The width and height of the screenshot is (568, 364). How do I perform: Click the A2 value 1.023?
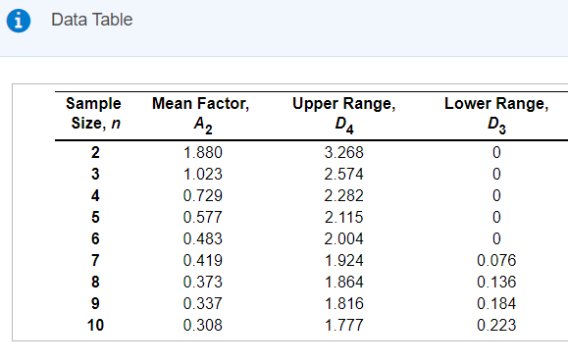(x=203, y=175)
